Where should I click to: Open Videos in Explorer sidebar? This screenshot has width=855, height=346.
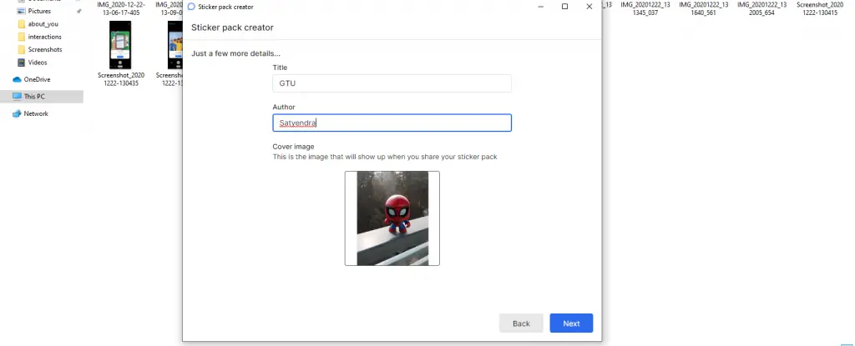point(37,63)
